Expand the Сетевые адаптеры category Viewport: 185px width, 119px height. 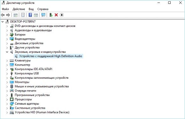7,104
